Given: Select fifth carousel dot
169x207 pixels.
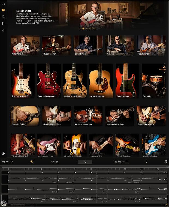Looking at the screenshot, I should click(x=90, y=28).
